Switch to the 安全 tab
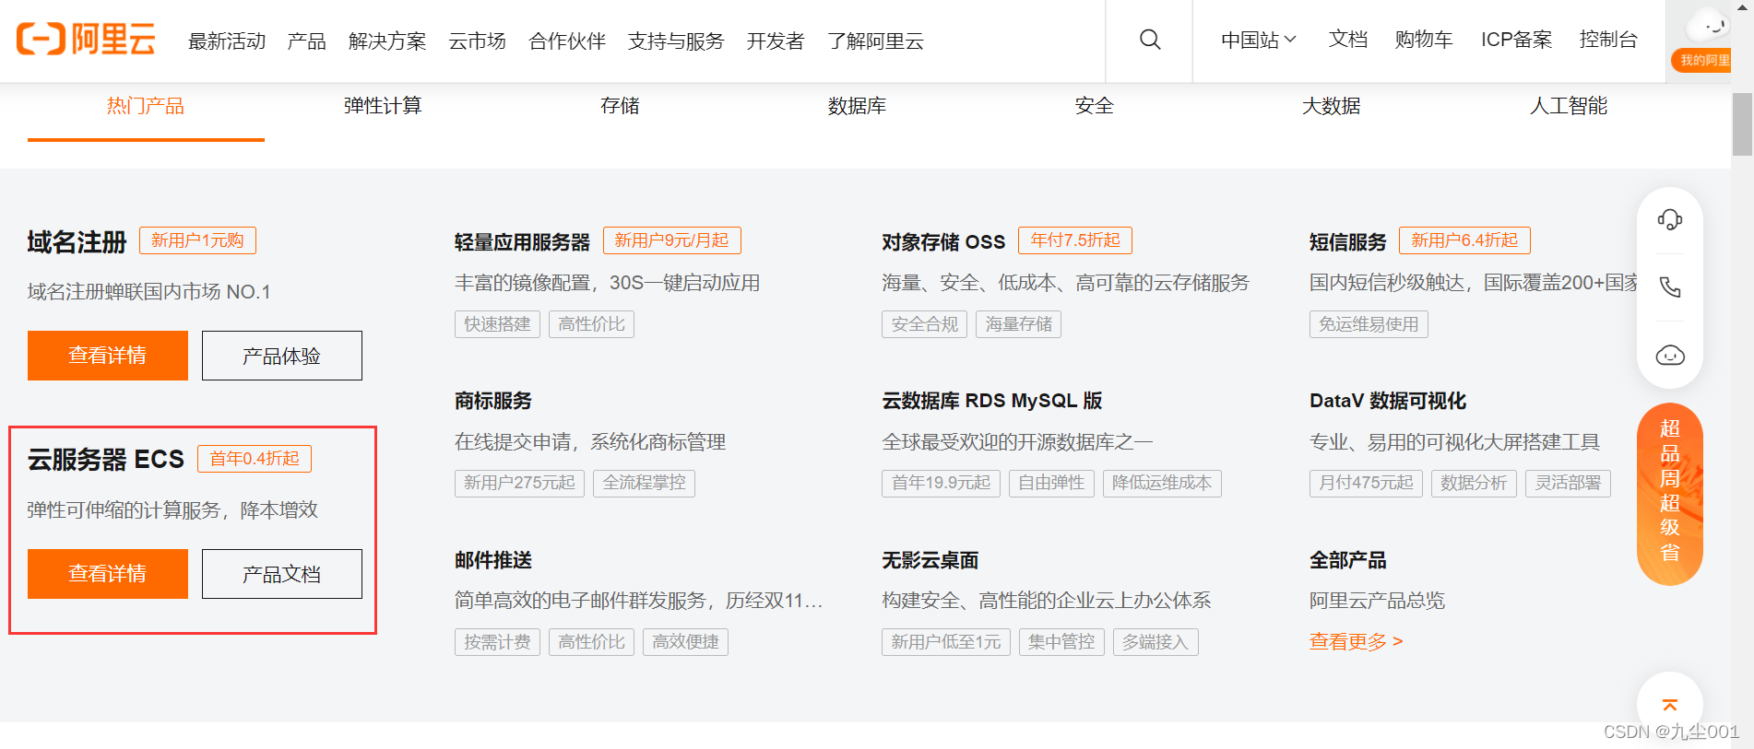1754x749 pixels. point(1094,106)
